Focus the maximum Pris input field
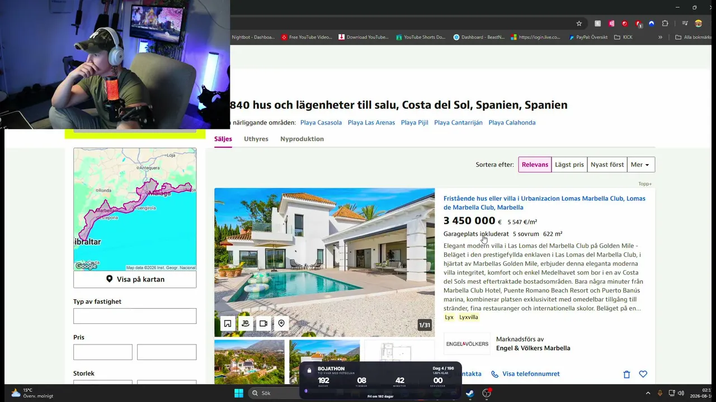Screen dimensions: 716x402 pos(167,352)
